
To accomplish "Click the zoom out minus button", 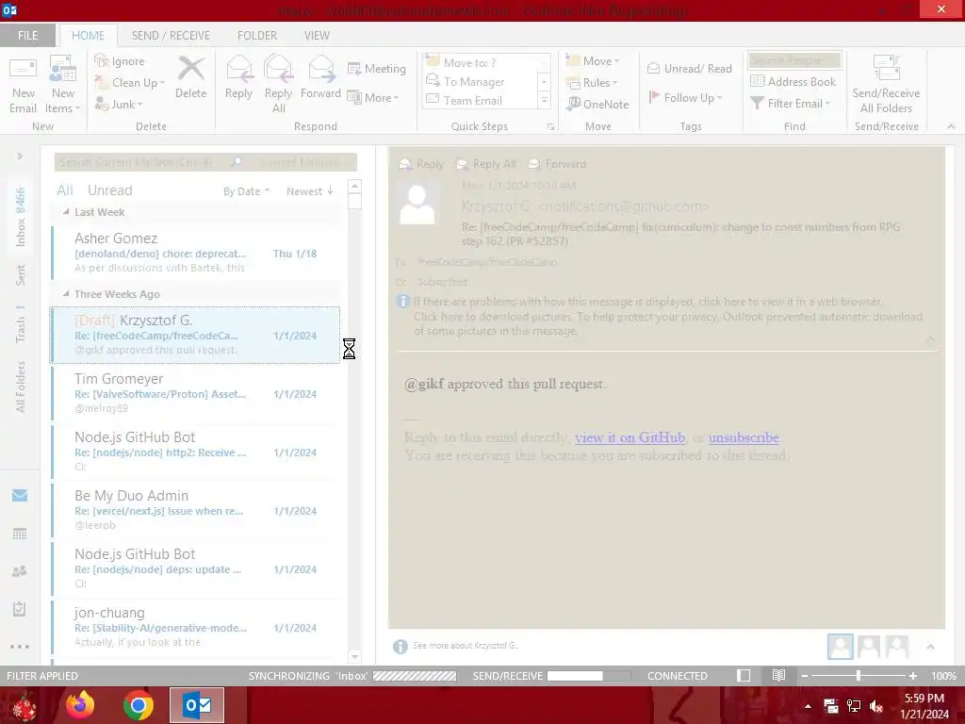I will pos(805,676).
